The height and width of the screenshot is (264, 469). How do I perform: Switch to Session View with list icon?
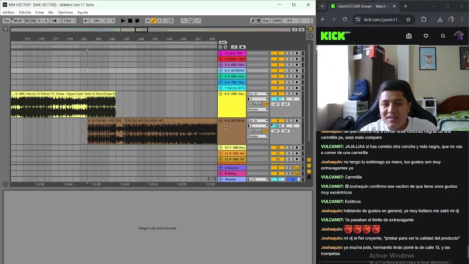pyautogui.click(x=310, y=36)
